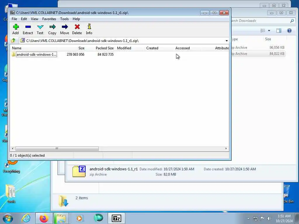Click the network tray icon

point(255,218)
